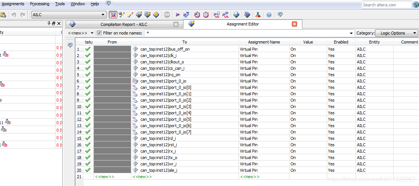Click the comment bubble icon beside the table
419x186 pixels.
70,45
